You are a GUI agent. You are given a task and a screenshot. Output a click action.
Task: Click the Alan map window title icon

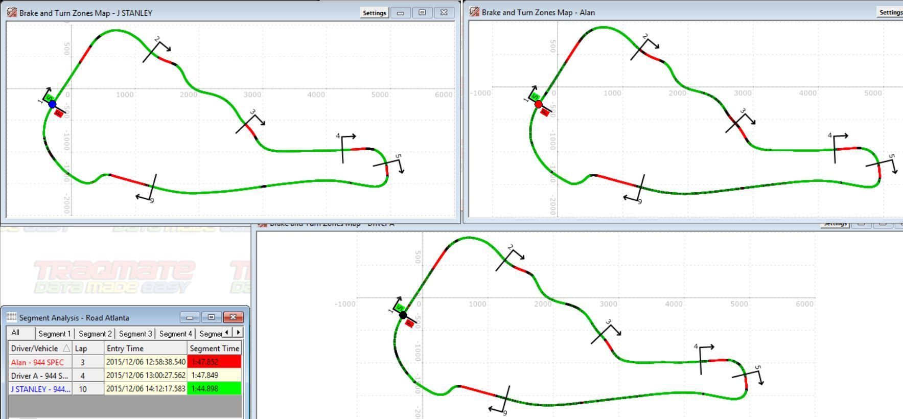(x=474, y=12)
